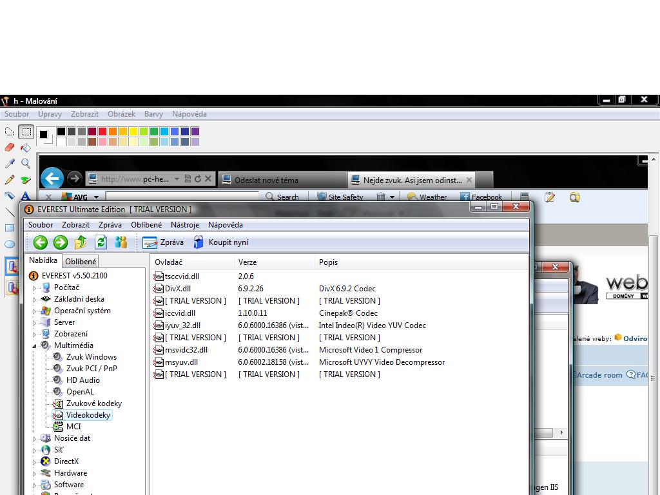Click the Weather icon in AVG toolbar
Image resolution: width=660 pixels, height=495 pixels.
click(412, 197)
